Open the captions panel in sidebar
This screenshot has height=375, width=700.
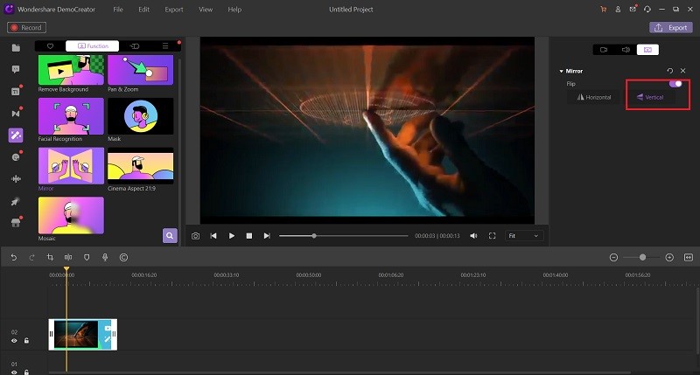tap(16, 92)
